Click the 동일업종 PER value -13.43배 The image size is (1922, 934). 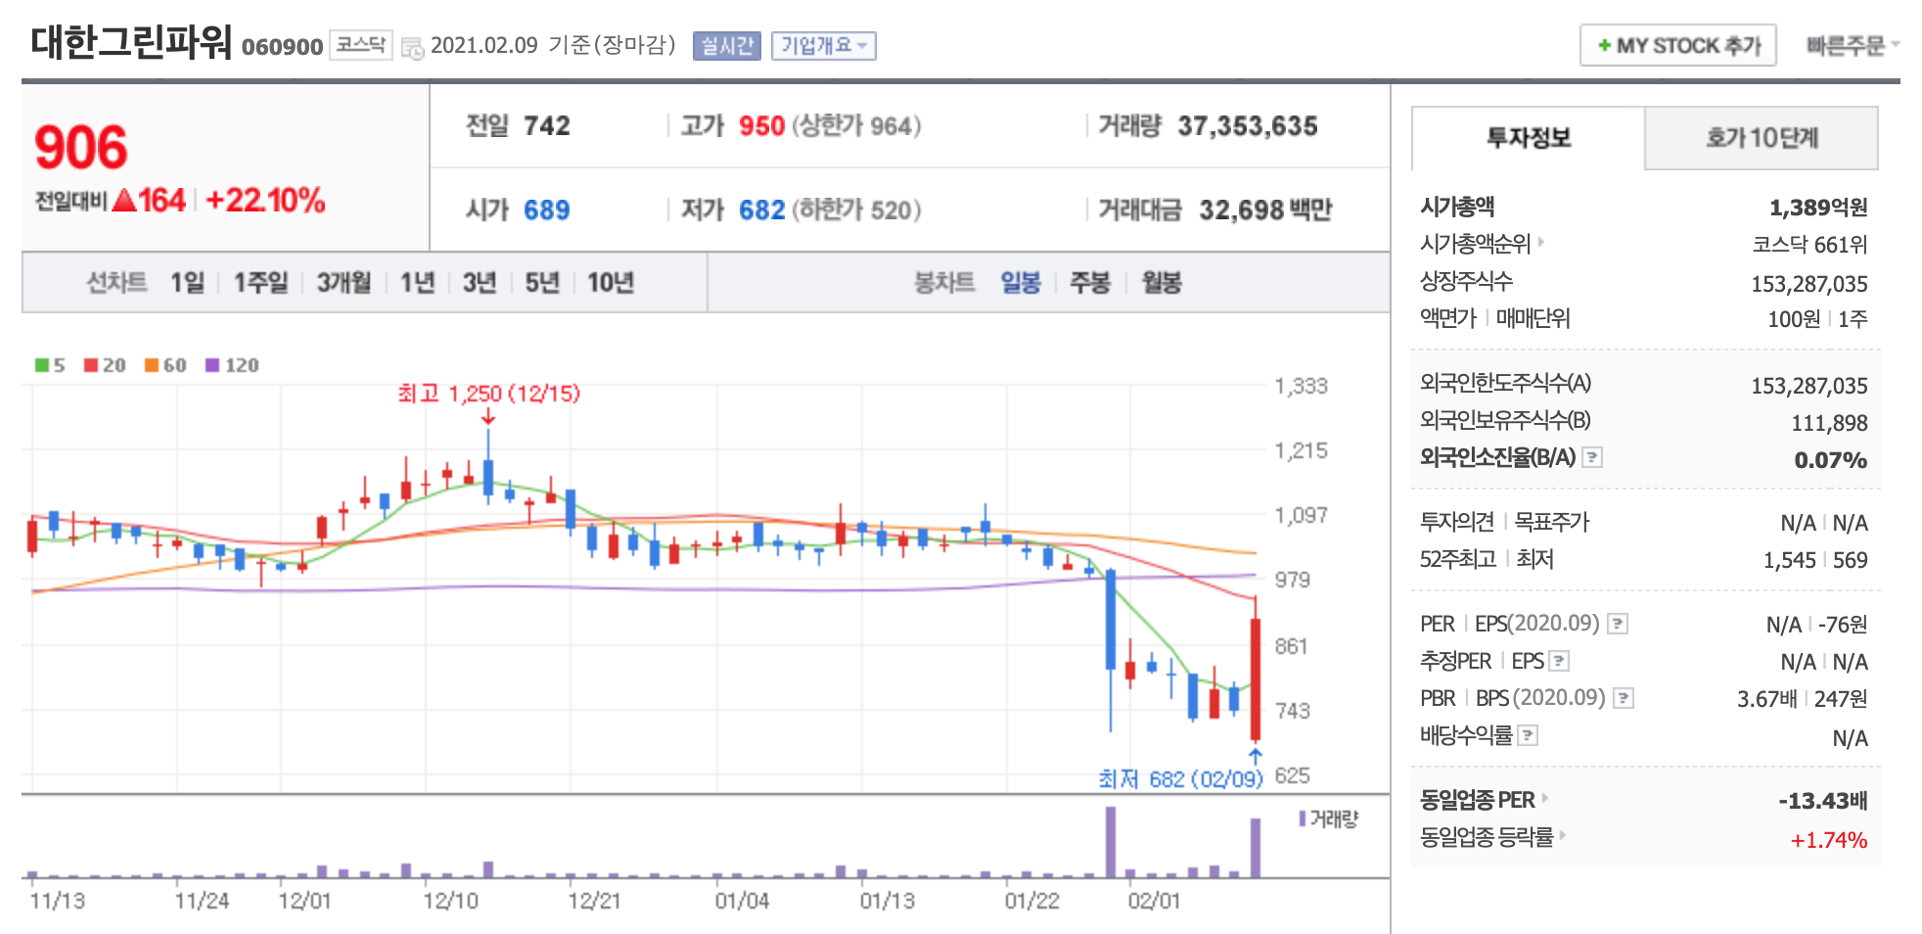pos(1822,801)
